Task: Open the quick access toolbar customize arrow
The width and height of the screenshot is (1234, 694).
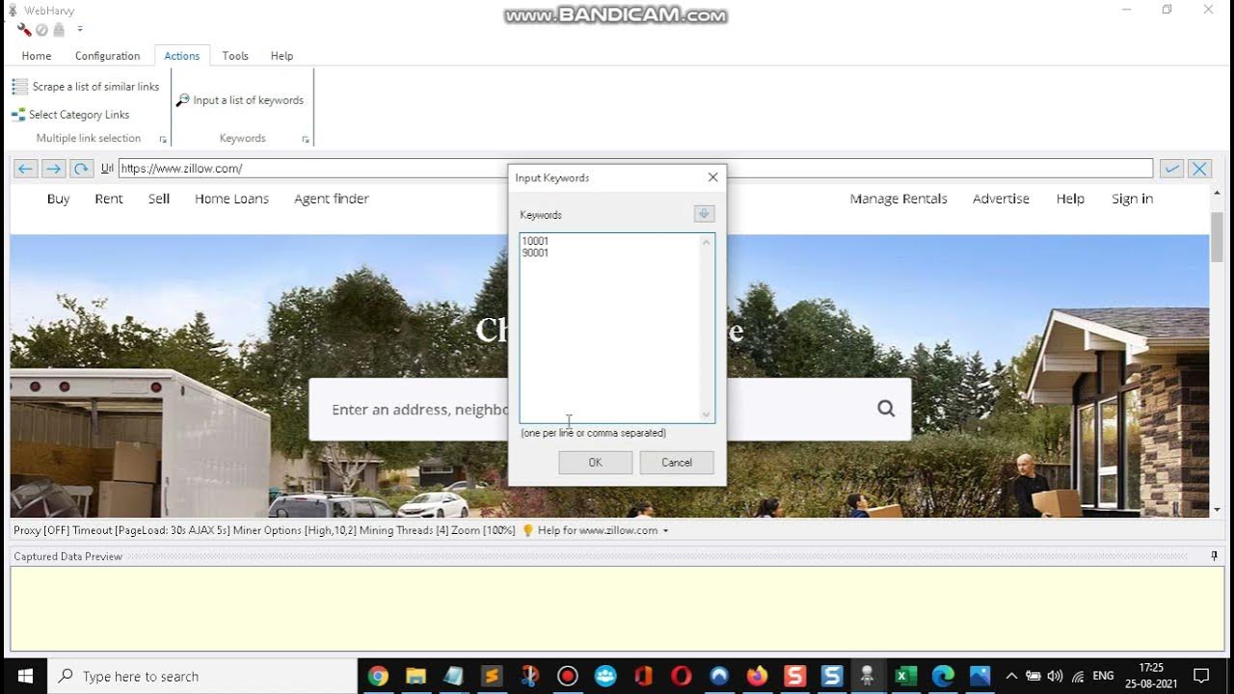Action: click(x=80, y=30)
